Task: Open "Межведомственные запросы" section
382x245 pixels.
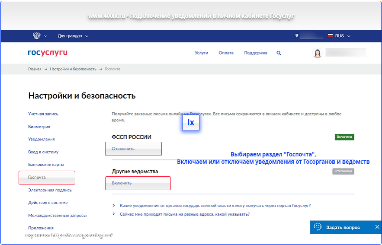Action: pyautogui.click(x=57, y=215)
